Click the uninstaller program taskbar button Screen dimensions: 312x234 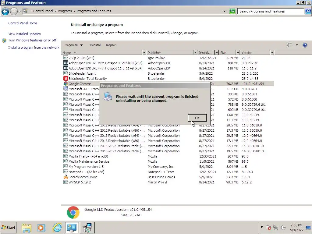[87, 227]
